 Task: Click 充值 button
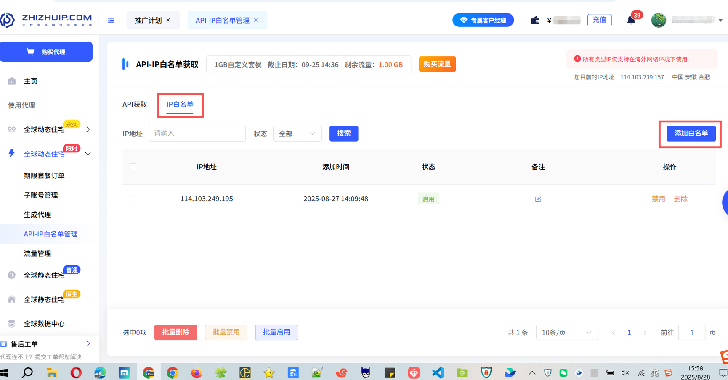tap(599, 20)
